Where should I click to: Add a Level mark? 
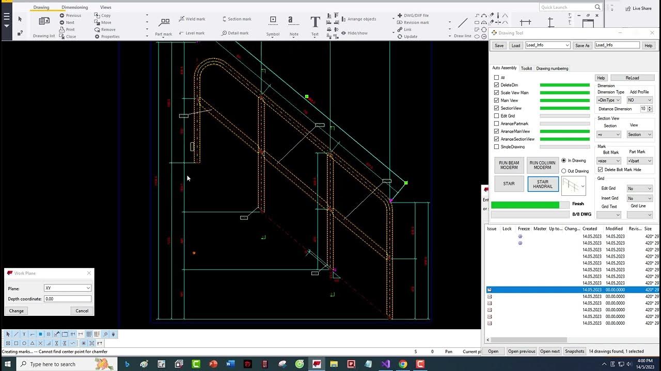pos(192,33)
